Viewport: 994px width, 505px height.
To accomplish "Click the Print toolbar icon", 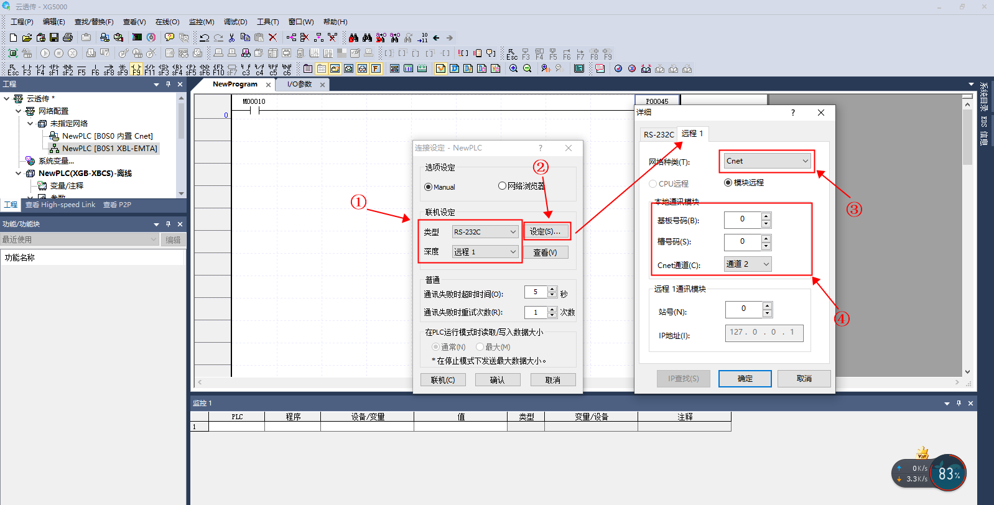I will (x=68, y=38).
